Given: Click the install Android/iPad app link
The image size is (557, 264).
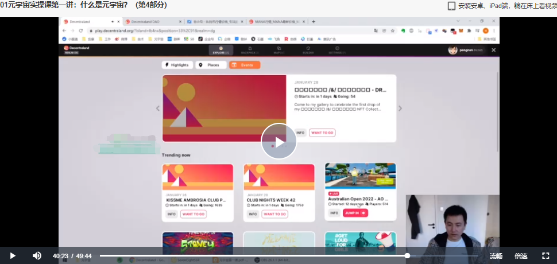Looking at the screenshot, I should (502, 6).
